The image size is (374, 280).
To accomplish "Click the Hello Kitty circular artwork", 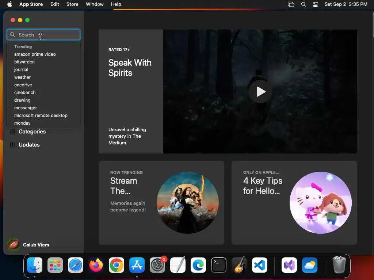I will (x=321, y=203).
